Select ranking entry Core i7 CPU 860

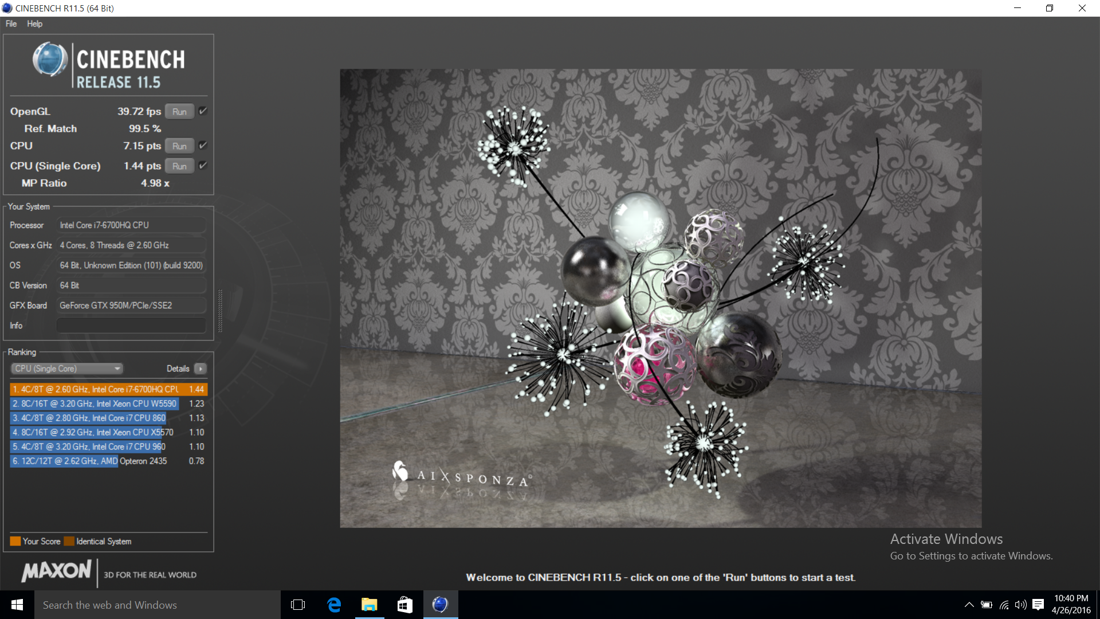[108, 418]
